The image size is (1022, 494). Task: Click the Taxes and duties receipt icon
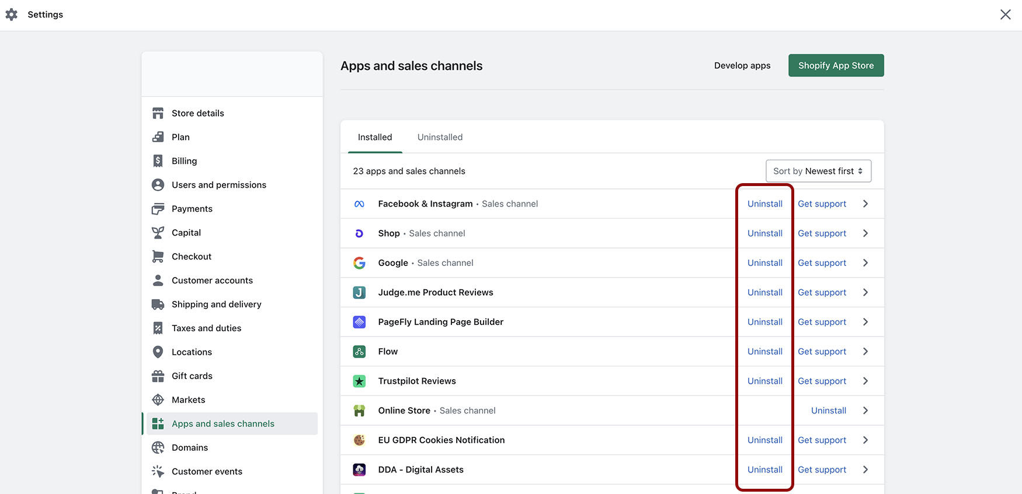[x=158, y=328]
